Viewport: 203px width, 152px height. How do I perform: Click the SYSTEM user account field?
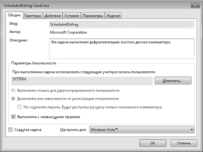[x=81, y=81]
